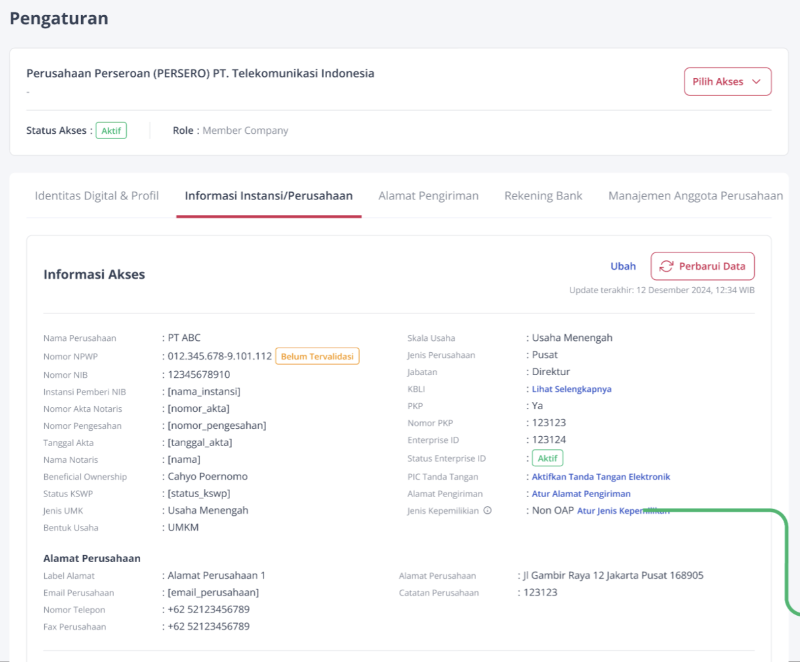
Task: Switch to Identitas Digital & Profil tab
Action: tap(97, 196)
